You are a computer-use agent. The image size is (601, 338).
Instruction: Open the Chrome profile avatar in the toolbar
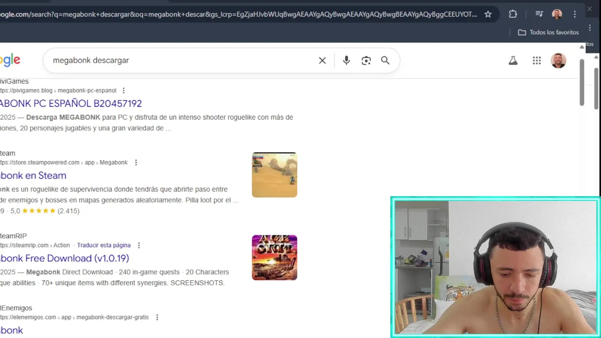coord(557,14)
